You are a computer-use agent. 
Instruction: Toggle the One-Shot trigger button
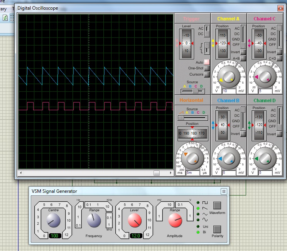[x=207, y=68]
